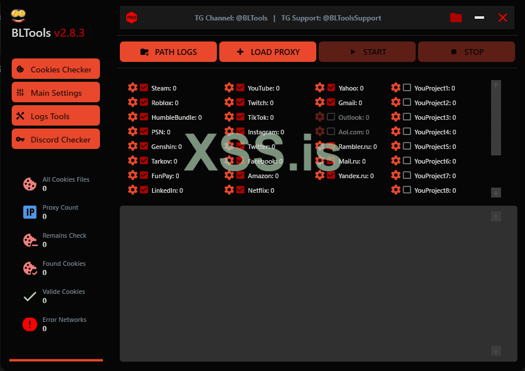Viewport: 525px width, 371px height.
Task: Click gear icon next to YouTube
Action: (x=229, y=88)
